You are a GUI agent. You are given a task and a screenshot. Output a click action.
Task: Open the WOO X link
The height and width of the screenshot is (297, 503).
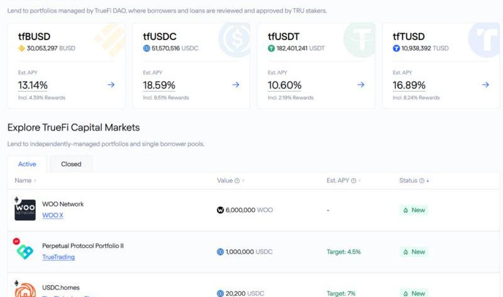click(x=52, y=215)
